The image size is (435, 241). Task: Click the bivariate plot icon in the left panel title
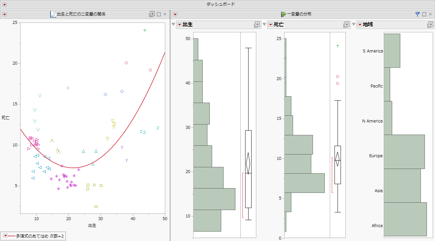[53, 14]
